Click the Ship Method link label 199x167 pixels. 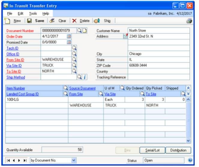(x=16, y=77)
